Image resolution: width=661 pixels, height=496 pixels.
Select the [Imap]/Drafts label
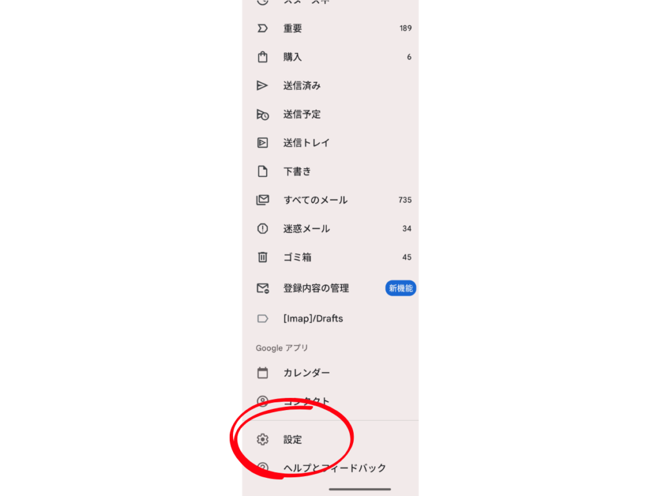[330, 318]
